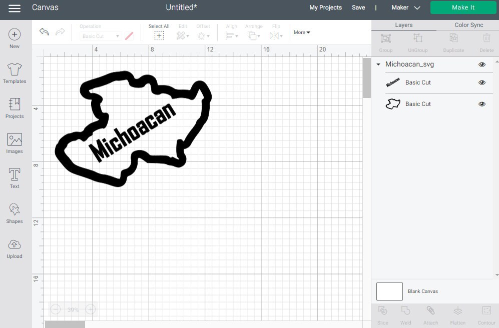The width and height of the screenshot is (499, 328).
Task: Hide the Michoacan text Basic Cut layer
Action: tap(482, 82)
